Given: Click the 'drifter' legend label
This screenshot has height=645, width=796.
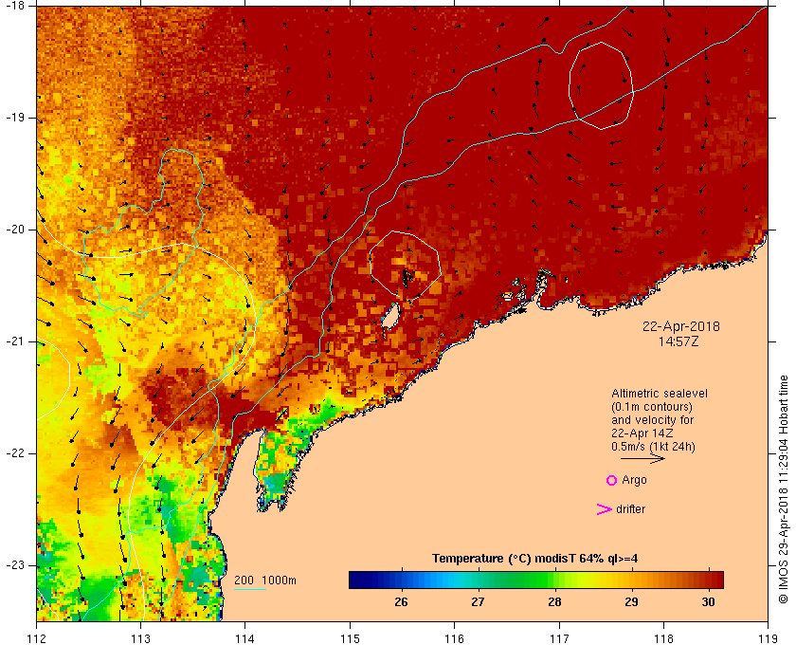Looking at the screenshot, I should [x=630, y=509].
